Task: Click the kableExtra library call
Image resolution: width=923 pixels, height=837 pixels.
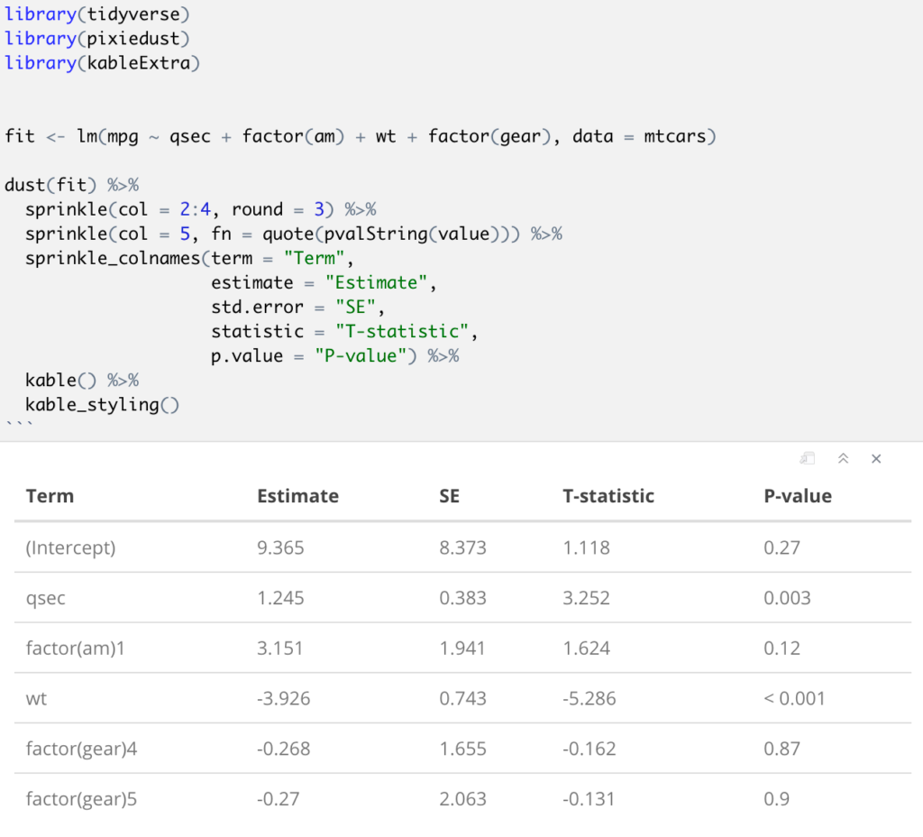Action: (102, 62)
